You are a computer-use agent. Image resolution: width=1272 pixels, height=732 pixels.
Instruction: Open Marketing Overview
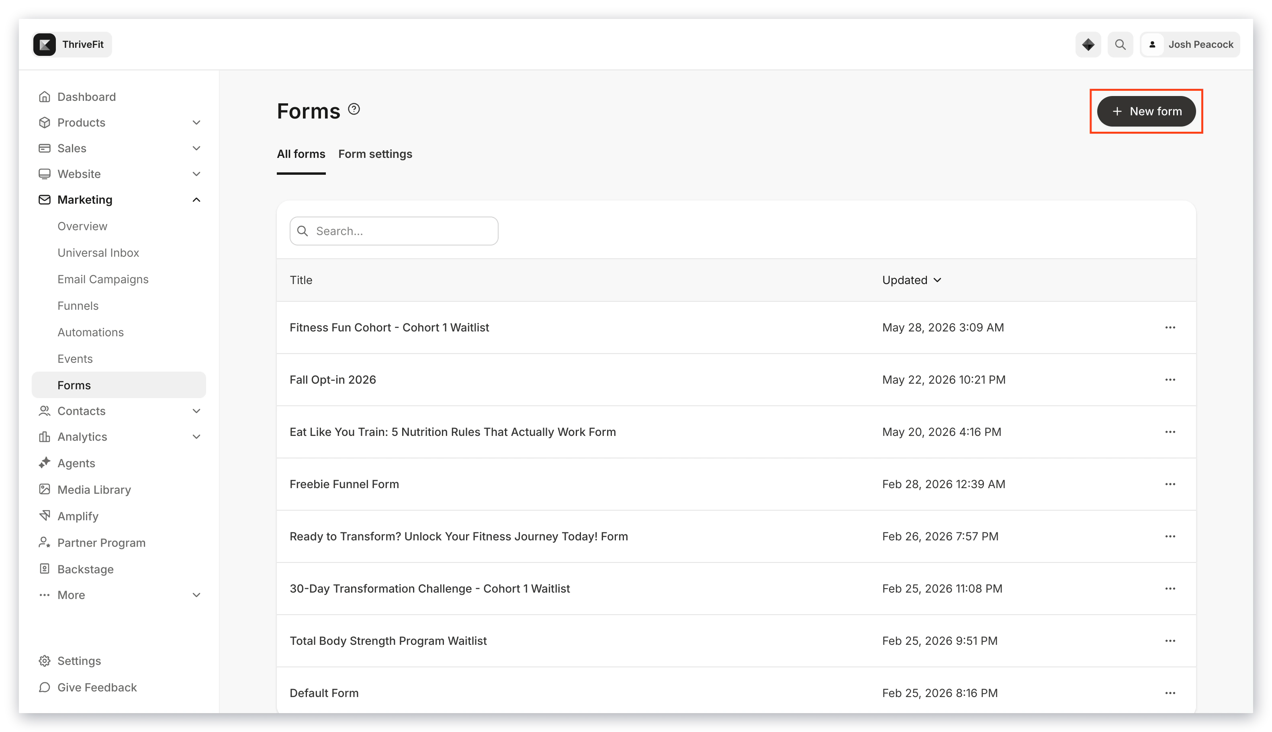[x=82, y=226]
